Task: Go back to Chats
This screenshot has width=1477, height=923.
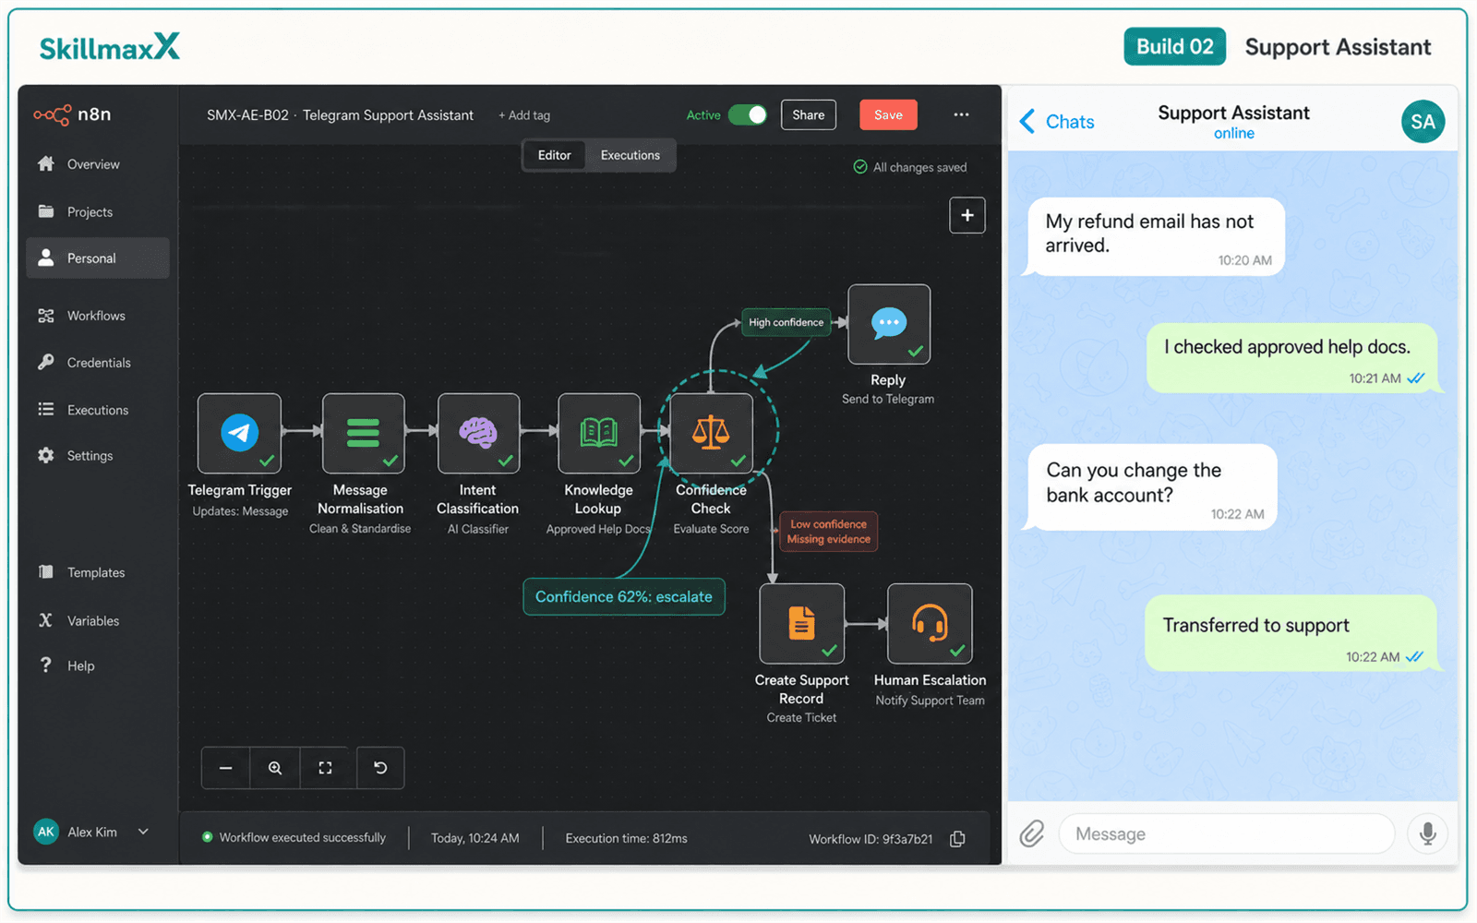Action: pos(1057,122)
